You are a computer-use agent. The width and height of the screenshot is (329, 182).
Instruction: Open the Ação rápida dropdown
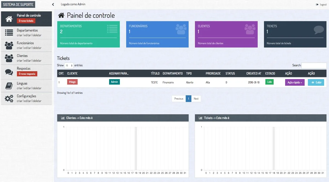point(295,82)
